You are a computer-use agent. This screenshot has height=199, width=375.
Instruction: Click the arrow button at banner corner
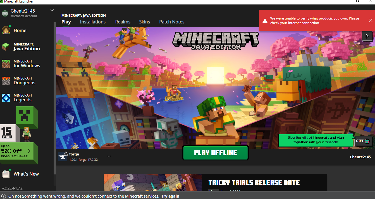(367, 35)
